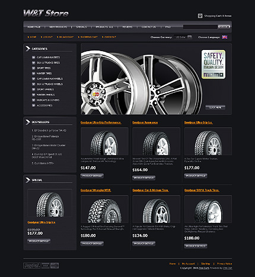255x277 pixels.
Task: Click the arrow icon beside Accessories category
Action: point(33,105)
